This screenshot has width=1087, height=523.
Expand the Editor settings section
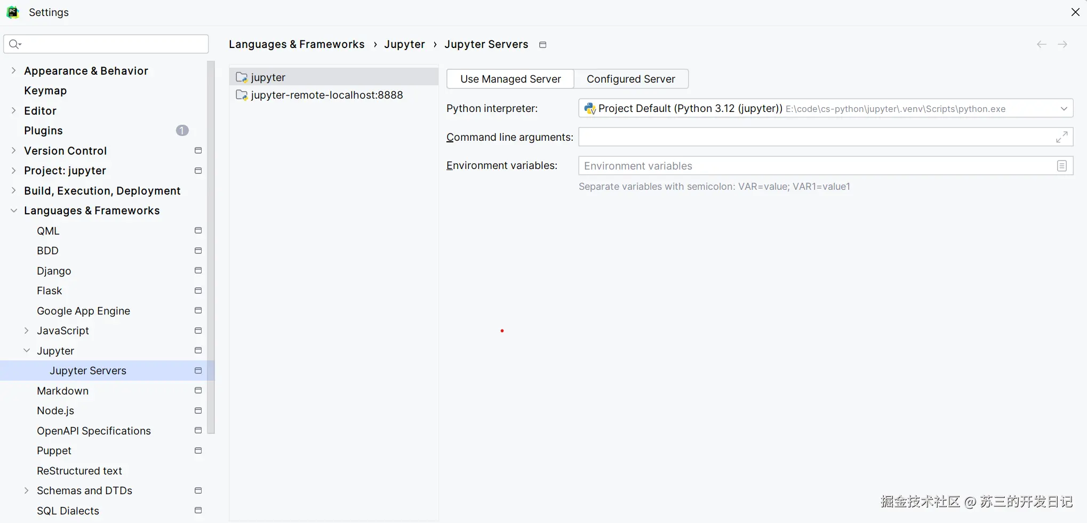14,111
